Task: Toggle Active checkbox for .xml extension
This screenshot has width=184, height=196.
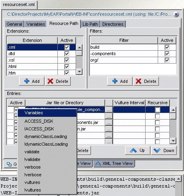Action: pyautogui.click(x=67, y=47)
